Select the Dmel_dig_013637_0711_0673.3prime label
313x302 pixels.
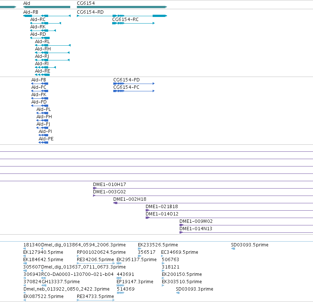[83, 267]
